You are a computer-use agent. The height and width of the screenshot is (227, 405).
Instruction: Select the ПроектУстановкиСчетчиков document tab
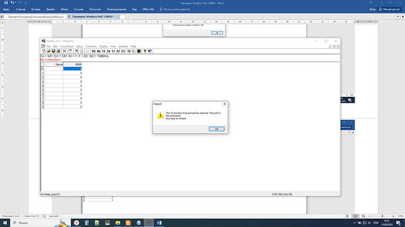coord(35,16)
